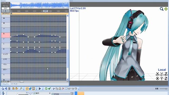Click the green four-arrow move view icon
169x95 pixels.
coord(166,9)
